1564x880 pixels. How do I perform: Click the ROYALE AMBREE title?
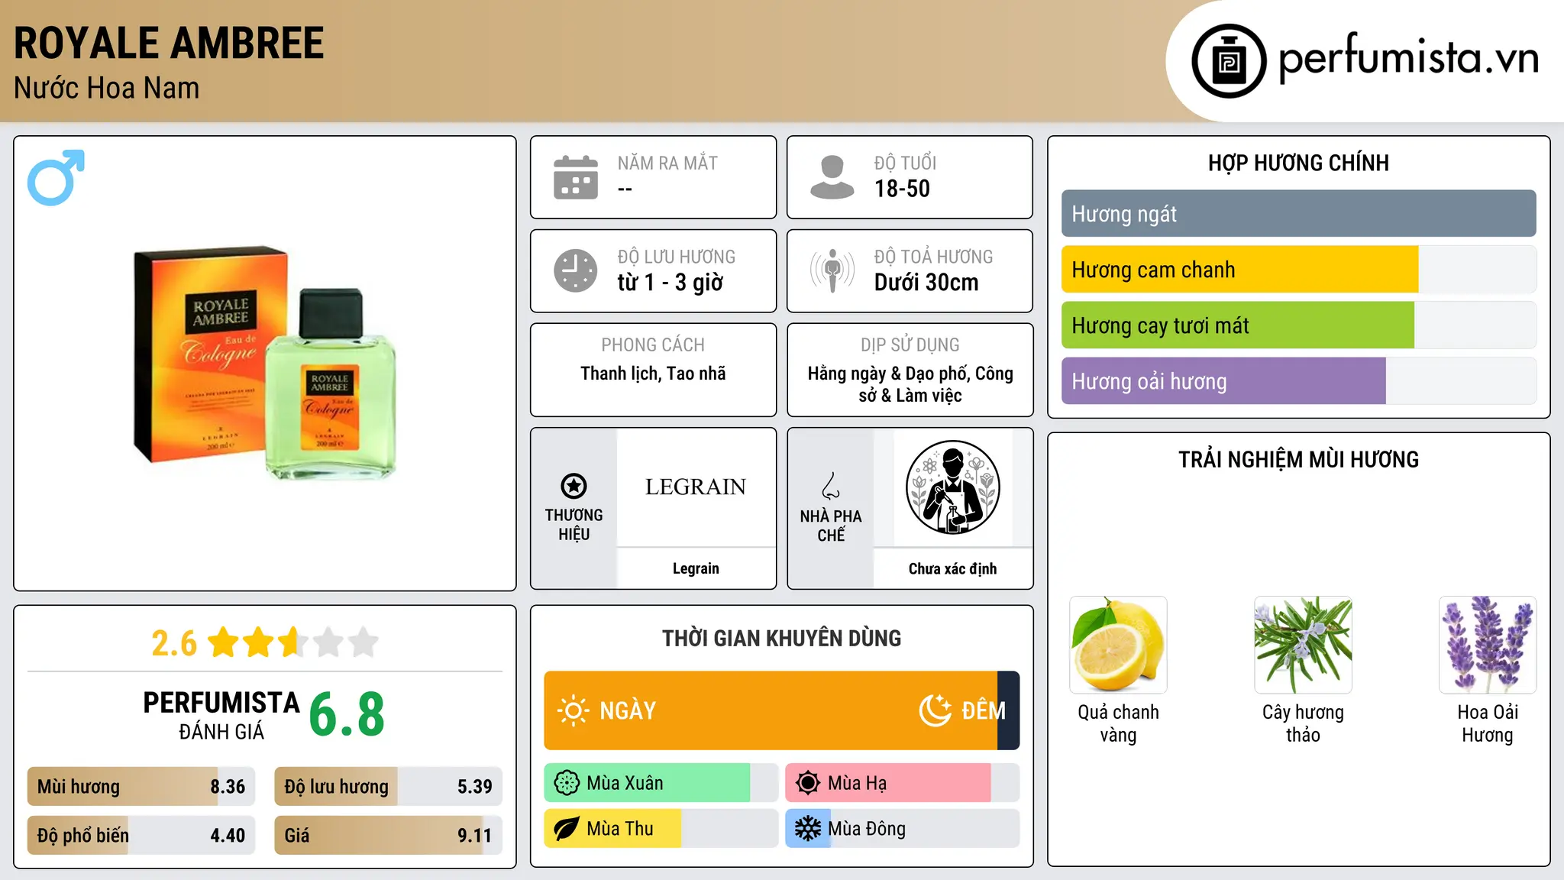pos(169,43)
